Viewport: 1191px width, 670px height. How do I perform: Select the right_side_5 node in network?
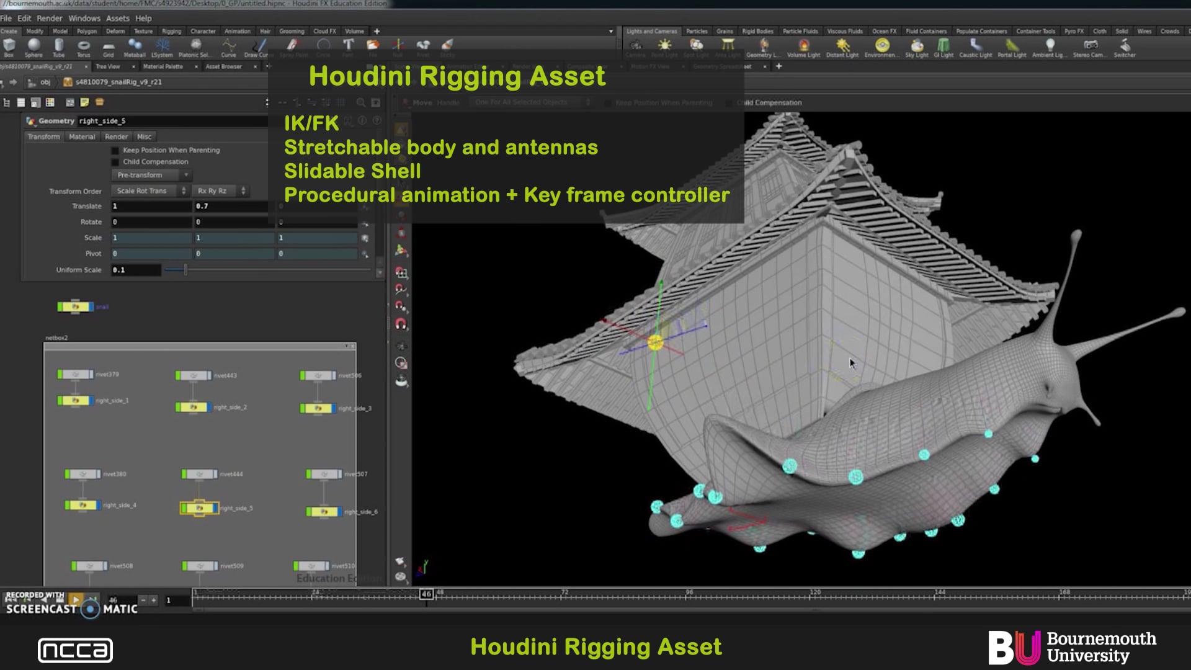[x=199, y=508]
